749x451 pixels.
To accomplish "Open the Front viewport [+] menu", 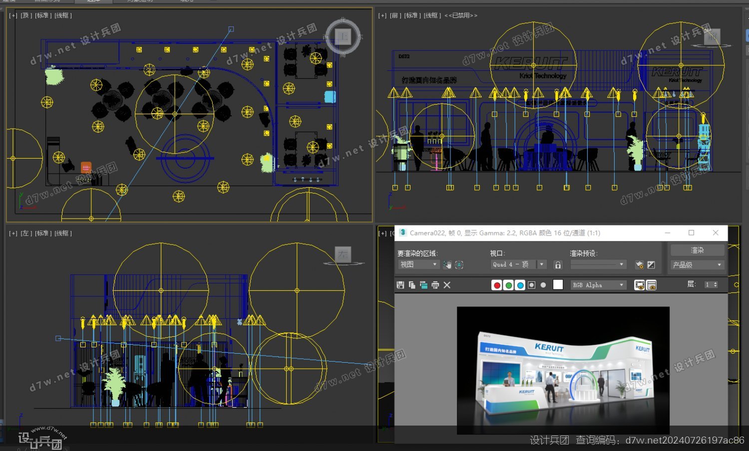I will [382, 15].
